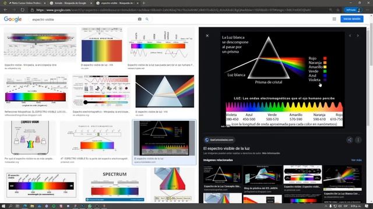Open the cartoon ghosts 'espectro visible' thumbnail

coord(30,138)
